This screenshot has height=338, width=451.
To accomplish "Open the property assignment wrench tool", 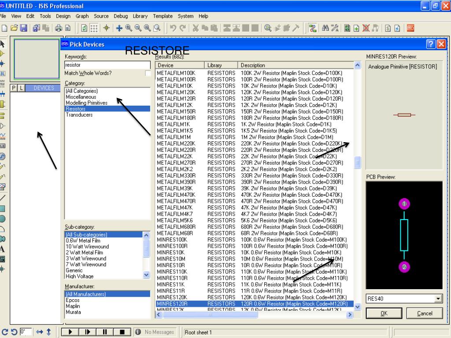I will click(335, 28).
